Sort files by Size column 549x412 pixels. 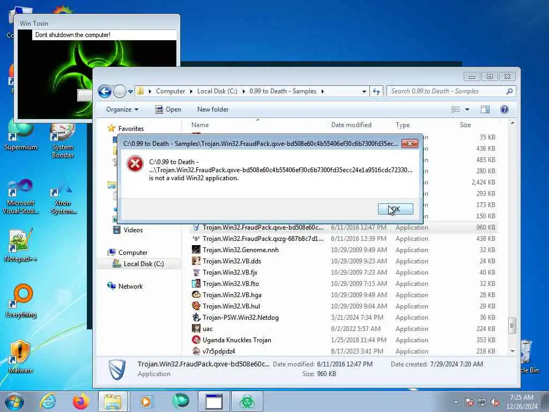click(x=465, y=124)
